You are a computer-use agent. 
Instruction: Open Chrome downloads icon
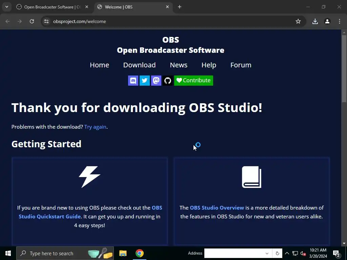[315, 21]
